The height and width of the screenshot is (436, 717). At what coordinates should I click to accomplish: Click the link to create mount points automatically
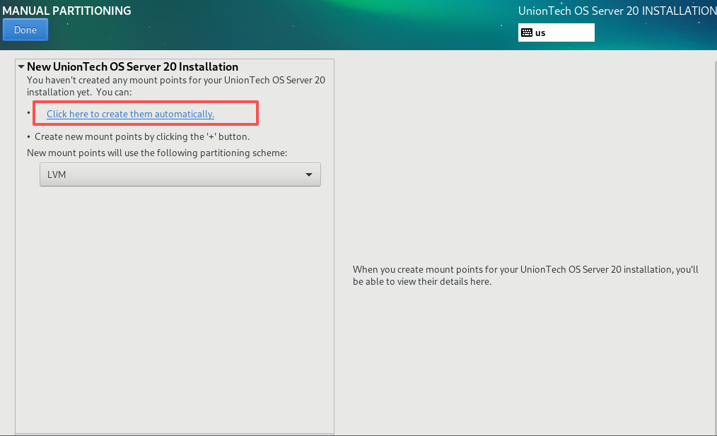pos(130,114)
